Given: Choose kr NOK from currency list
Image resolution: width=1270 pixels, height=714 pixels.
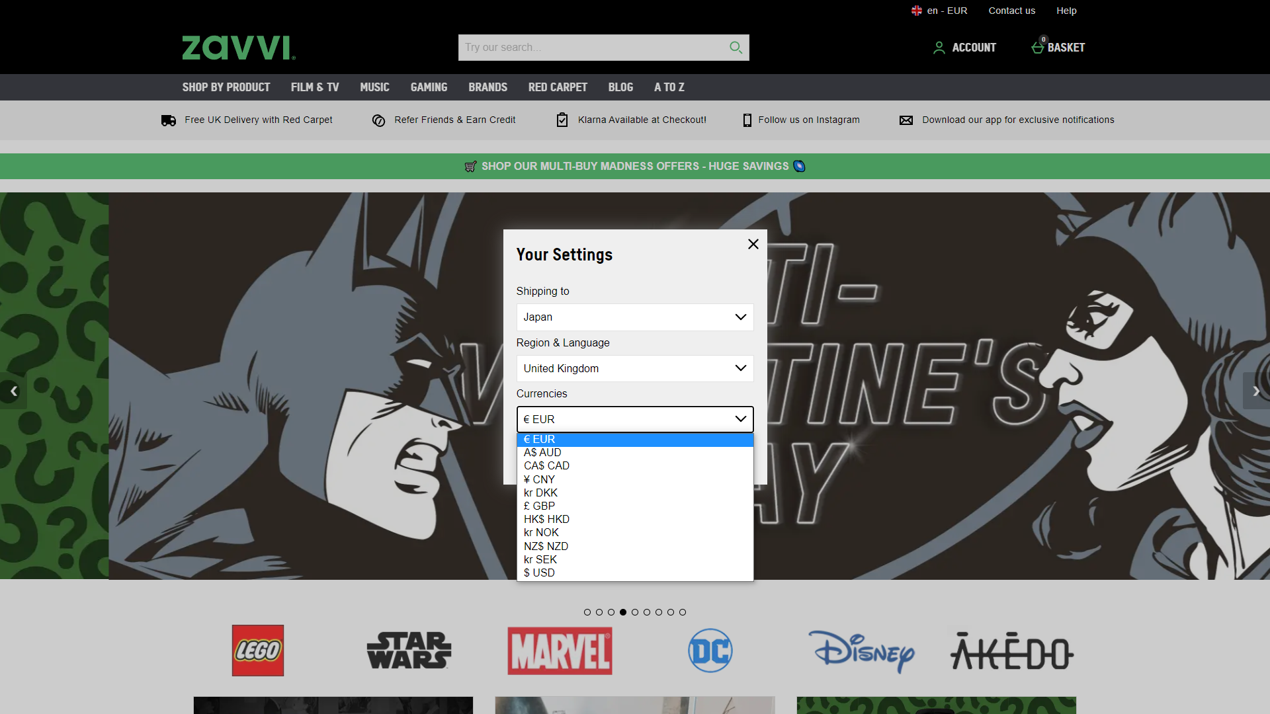Looking at the screenshot, I should 635,533.
